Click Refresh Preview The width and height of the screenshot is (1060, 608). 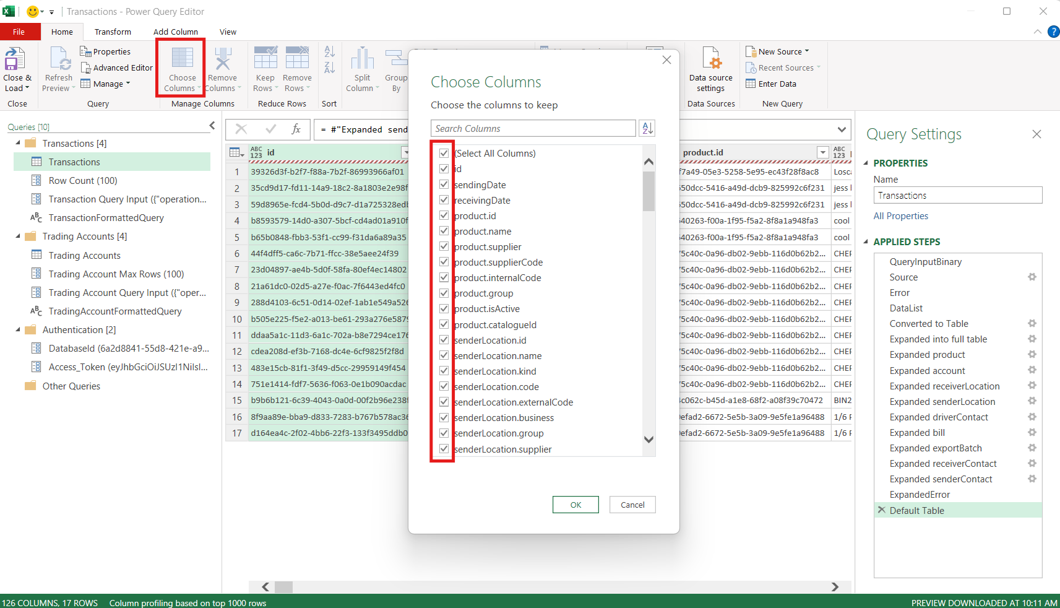tap(58, 68)
